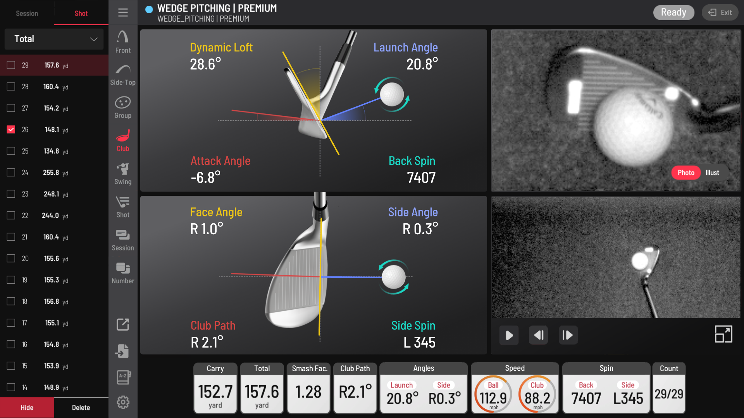Delete selected shots

(x=81, y=408)
